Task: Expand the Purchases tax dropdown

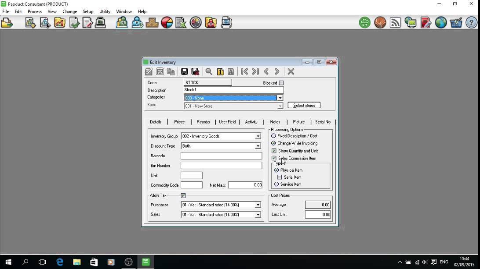Action: [258, 205]
